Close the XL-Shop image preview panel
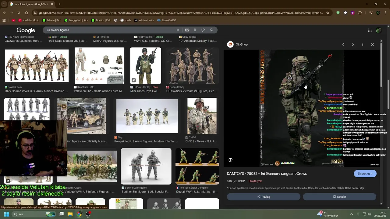 [x=372, y=44]
